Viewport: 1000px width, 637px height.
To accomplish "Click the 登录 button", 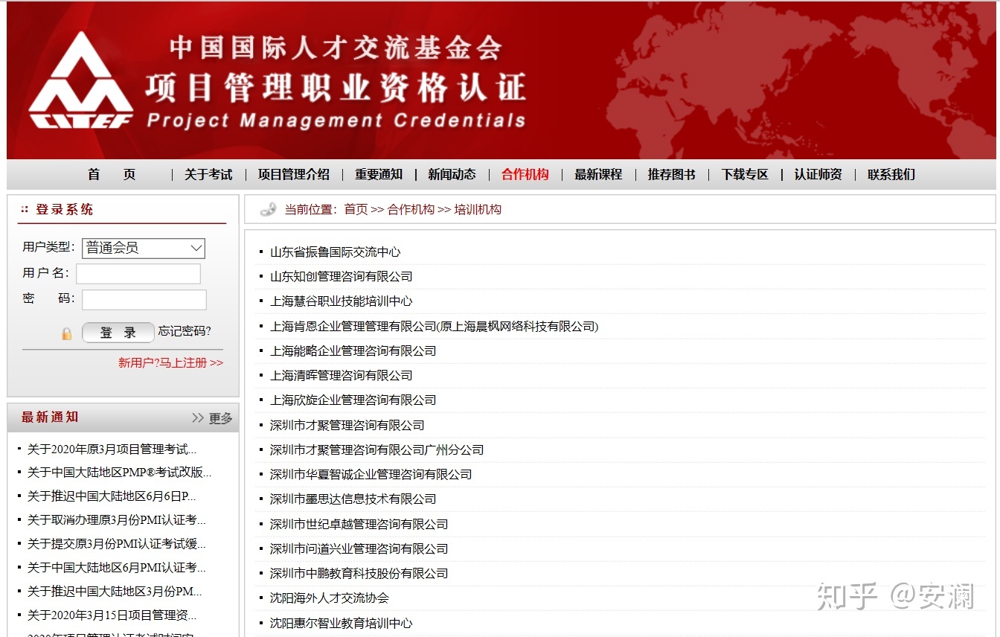I will (x=118, y=333).
